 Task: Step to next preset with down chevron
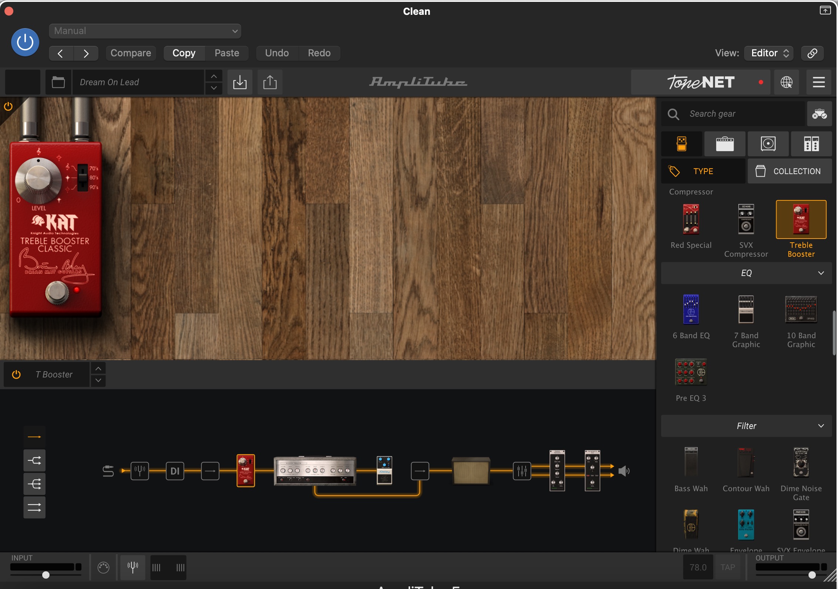click(214, 88)
